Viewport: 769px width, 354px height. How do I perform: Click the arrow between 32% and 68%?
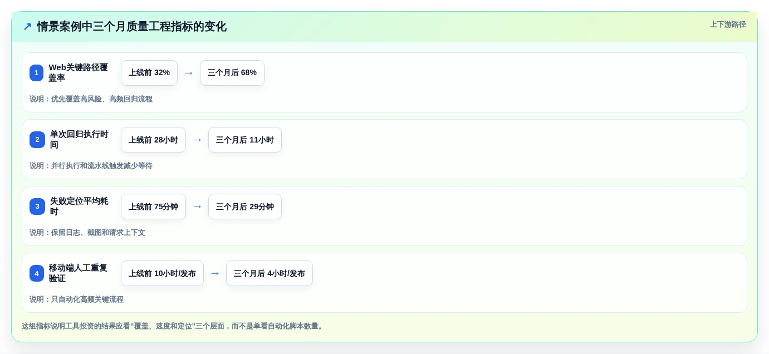pos(189,73)
